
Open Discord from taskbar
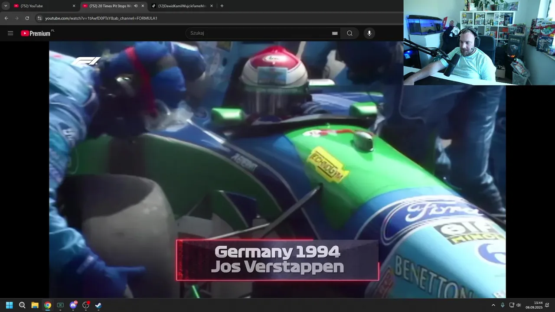73,305
